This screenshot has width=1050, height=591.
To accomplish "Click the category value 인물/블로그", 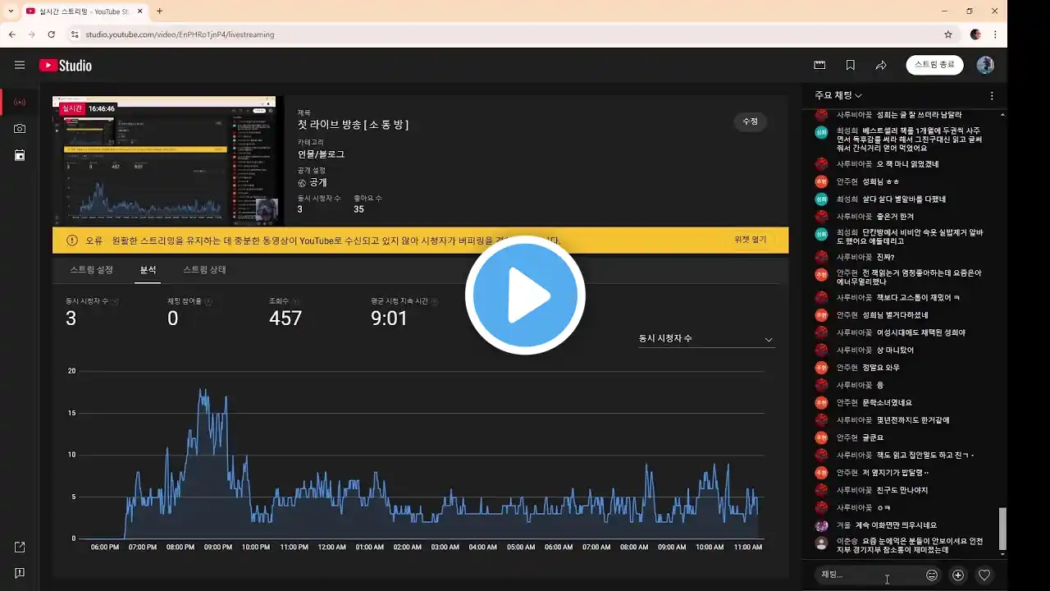I will 321,154.
